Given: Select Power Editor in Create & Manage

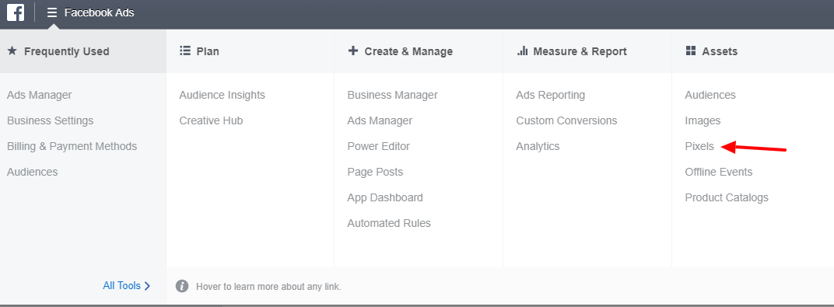Looking at the screenshot, I should [x=378, y=146].
